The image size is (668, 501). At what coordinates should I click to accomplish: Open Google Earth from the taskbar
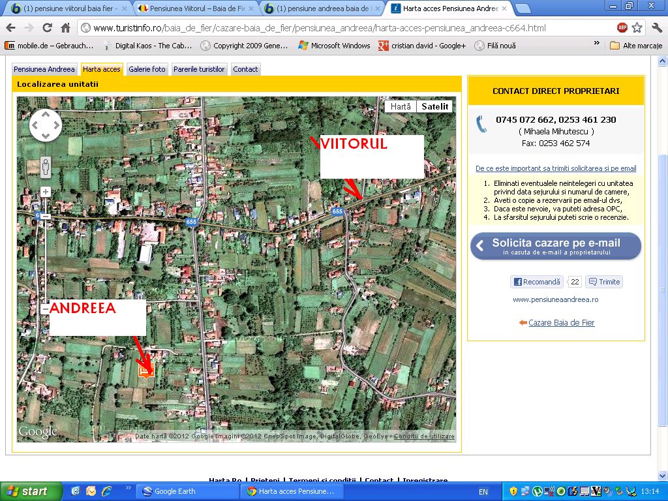pyautogui.click(x=188, y=491)
